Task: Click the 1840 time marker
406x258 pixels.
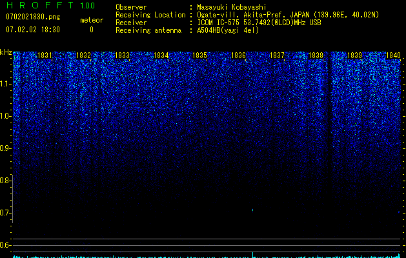Action: point(393,55)
